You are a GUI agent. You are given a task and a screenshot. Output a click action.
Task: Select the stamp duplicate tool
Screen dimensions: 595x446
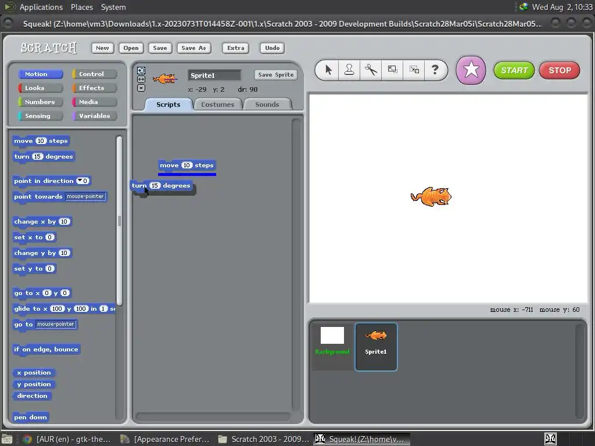pyautogui.click(x=349, y=70)
